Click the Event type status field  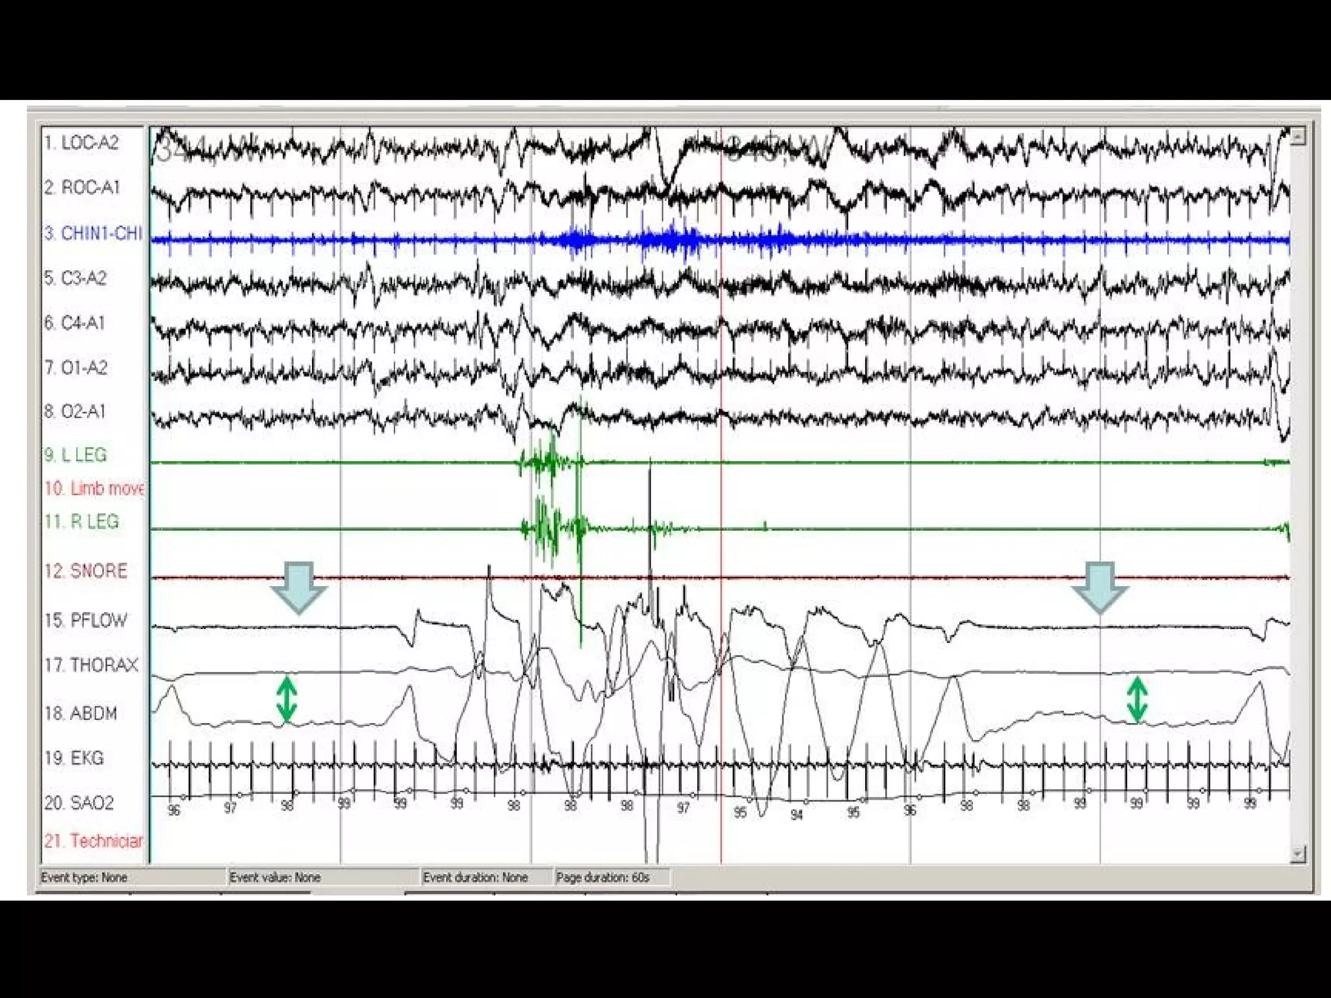tap(130, 878)
